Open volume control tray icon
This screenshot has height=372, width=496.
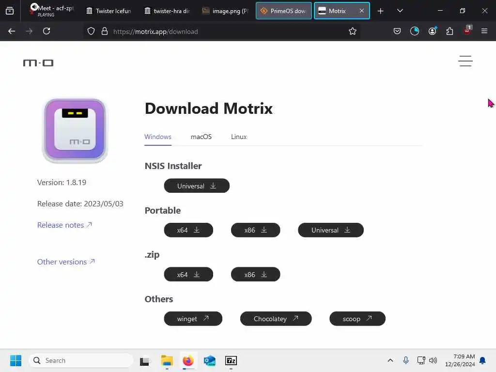(433, 360)
